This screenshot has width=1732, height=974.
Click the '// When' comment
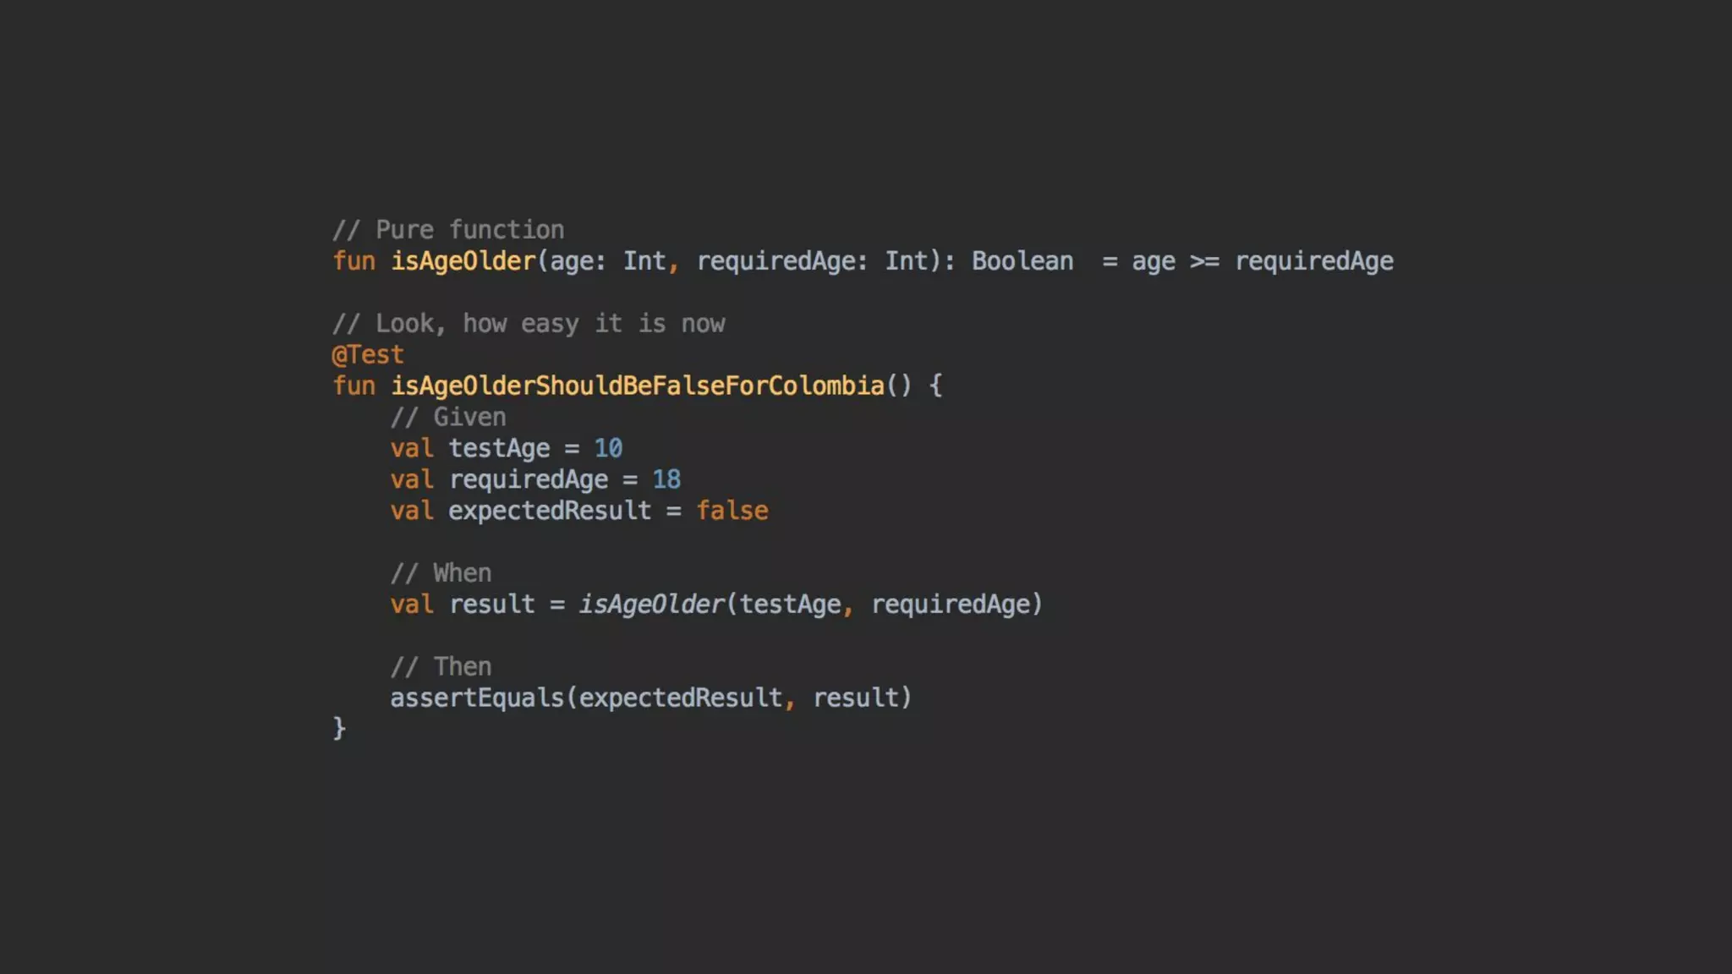441,573
